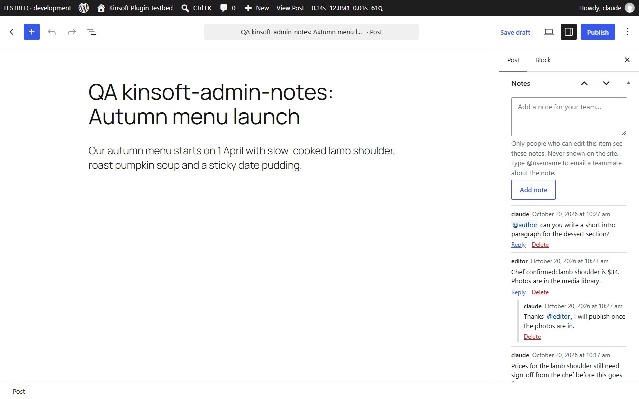Image resolution: width=639 pixels, height=399 pixels.
Task: Open Kinsoft Plugin Testbed site home
Action: coord(135,8)
